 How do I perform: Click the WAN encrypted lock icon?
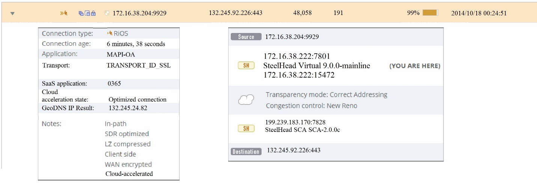click(x=93, y=13)
